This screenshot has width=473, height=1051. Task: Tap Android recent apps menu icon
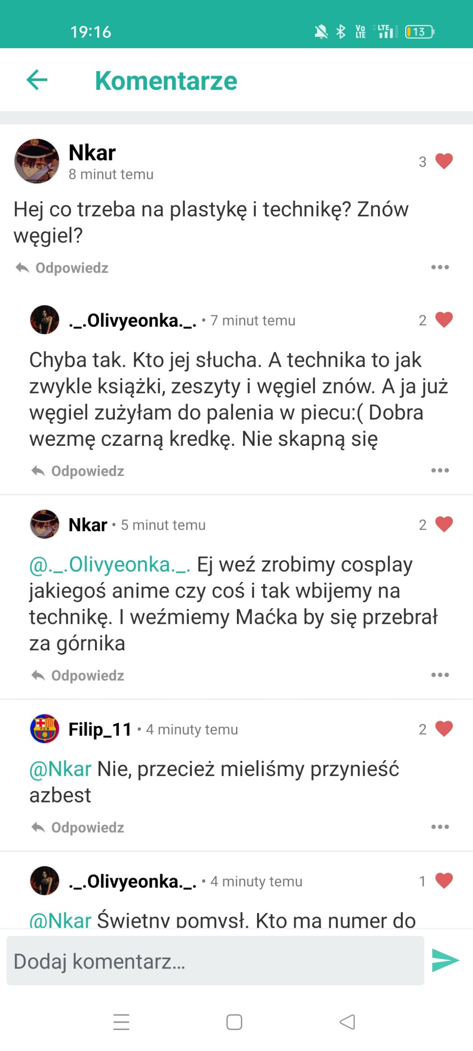[121, 1022]
